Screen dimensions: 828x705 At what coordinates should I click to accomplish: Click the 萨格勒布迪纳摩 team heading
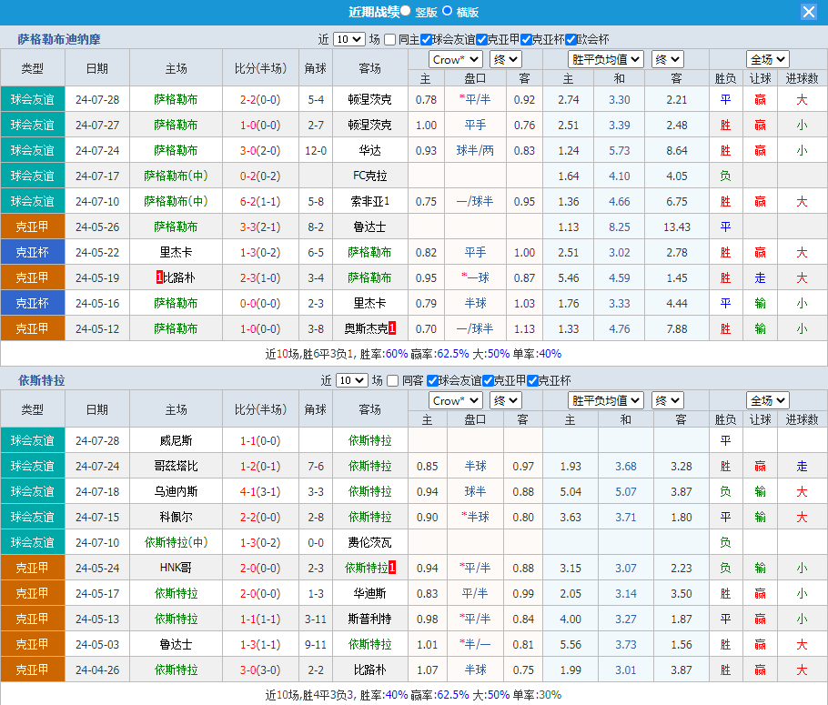click(x=59, y=39)
